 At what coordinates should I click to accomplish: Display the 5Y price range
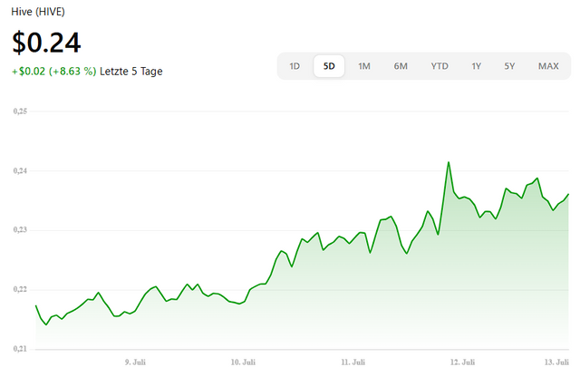pos(509,66)
